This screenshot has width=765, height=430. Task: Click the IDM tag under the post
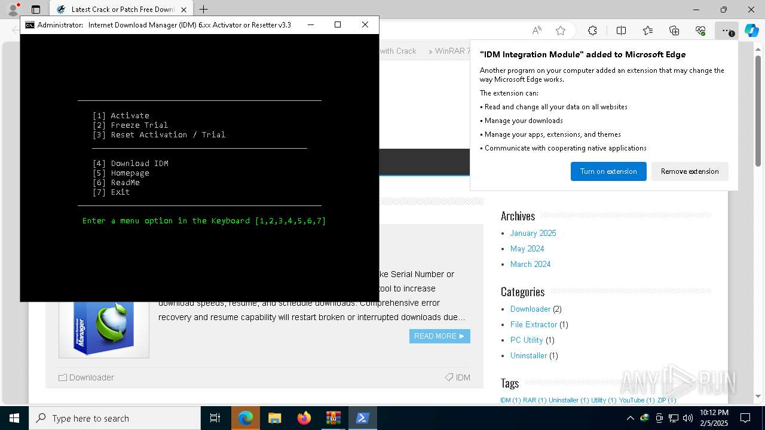tap(463, 377)
